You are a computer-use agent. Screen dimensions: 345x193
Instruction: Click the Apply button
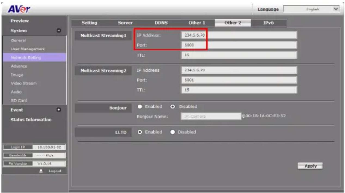click(310, 166)
